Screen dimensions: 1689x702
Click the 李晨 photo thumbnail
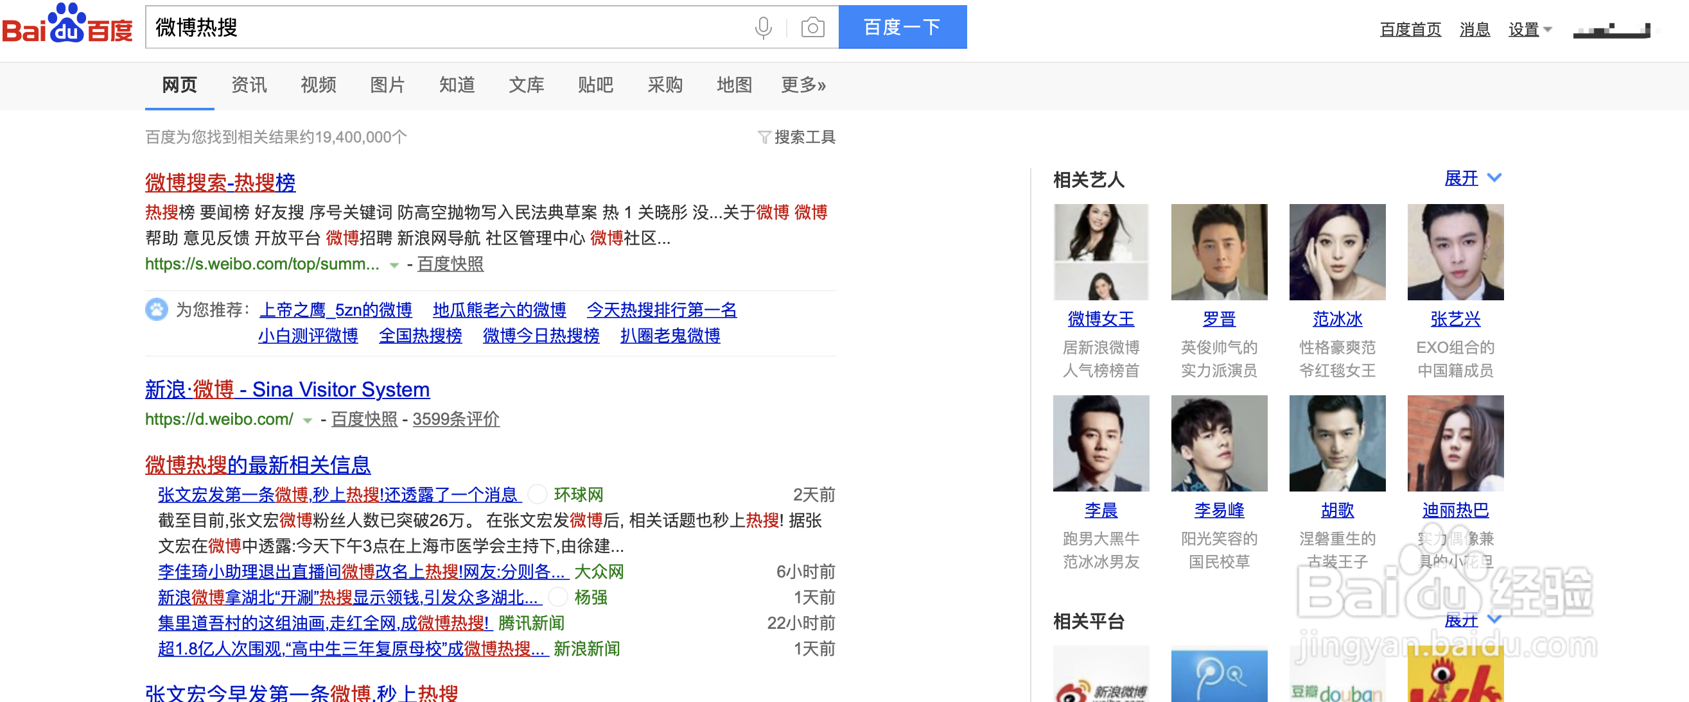click(x=1101, y=443)
